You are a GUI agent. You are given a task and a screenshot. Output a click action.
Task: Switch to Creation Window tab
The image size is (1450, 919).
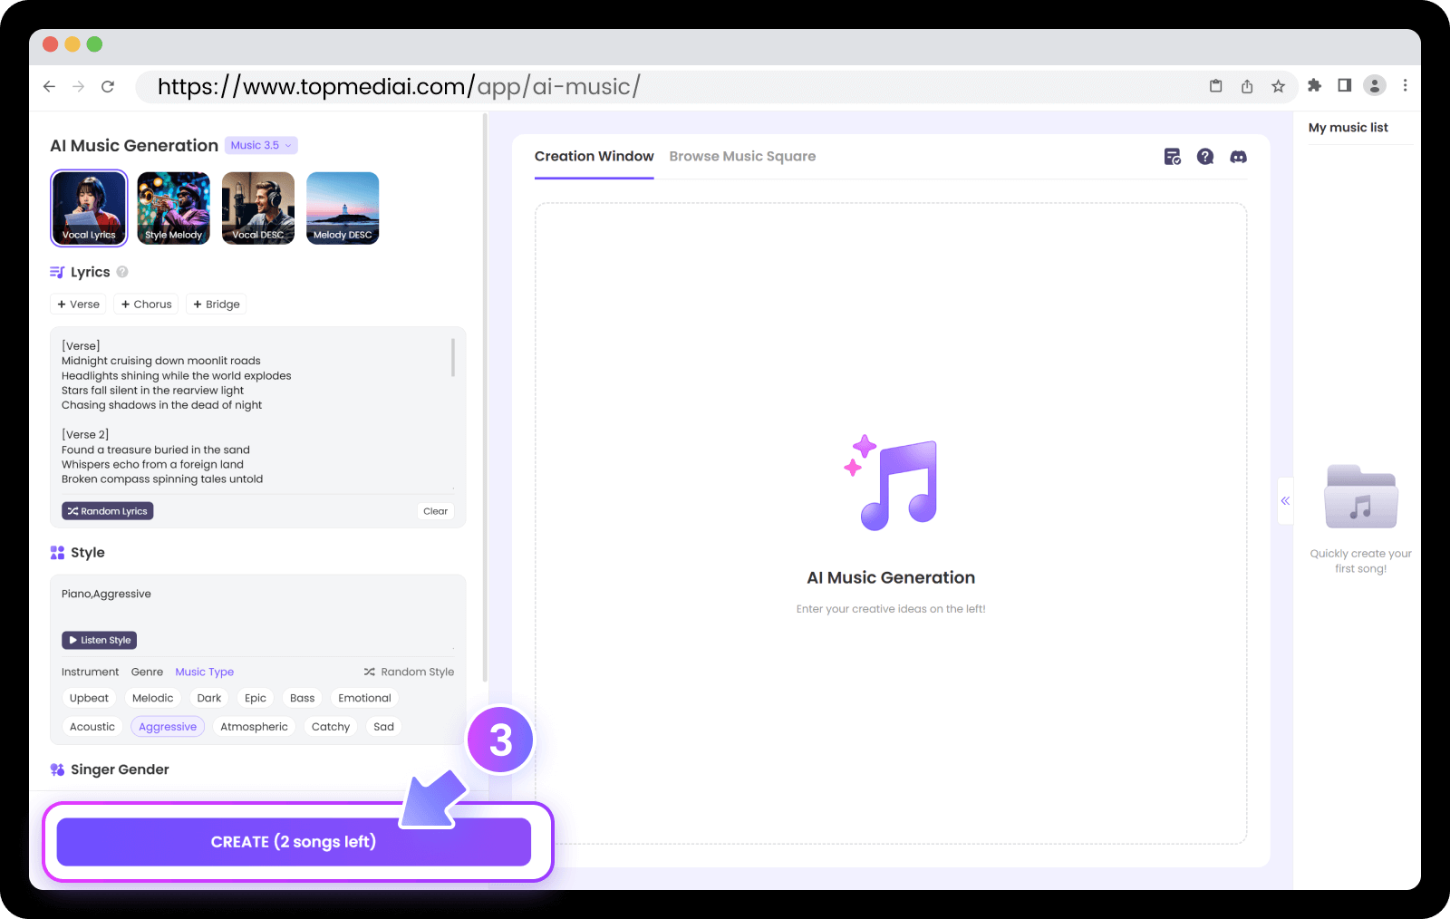pos(594,157)
